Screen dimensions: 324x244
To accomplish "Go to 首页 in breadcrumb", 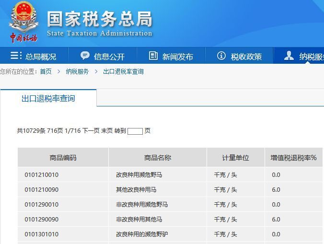I will point(46,72).
